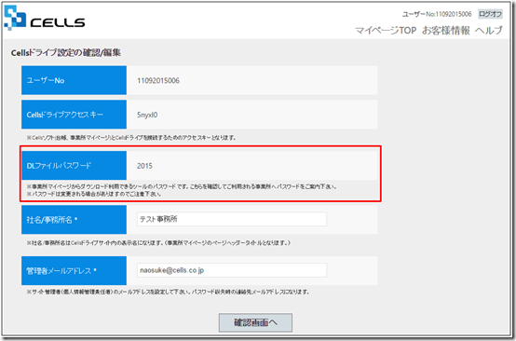
Task: Select user number value 11092015006 in table
Action: point(158,81)
